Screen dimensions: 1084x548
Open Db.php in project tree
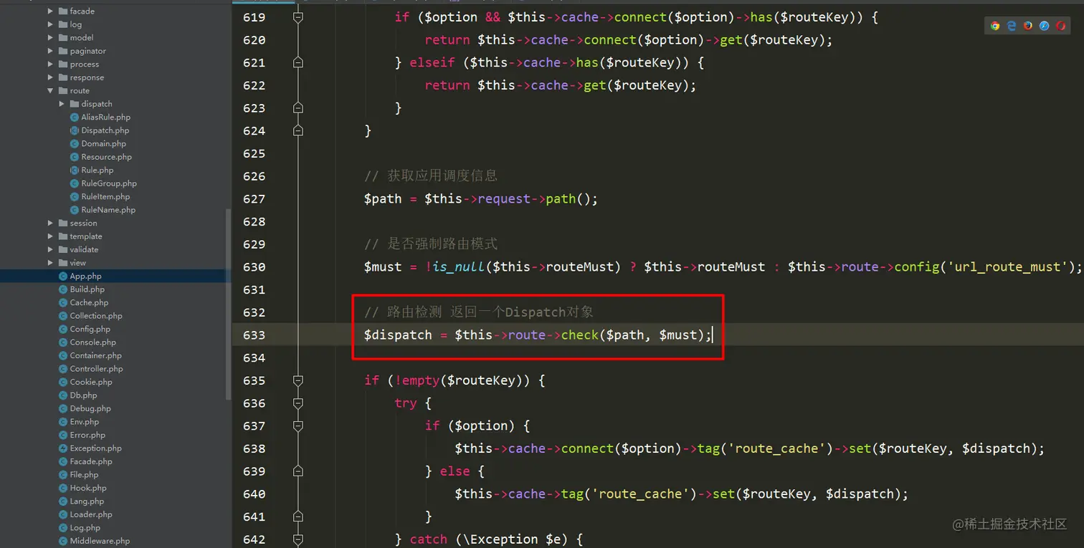coord(83,395)
